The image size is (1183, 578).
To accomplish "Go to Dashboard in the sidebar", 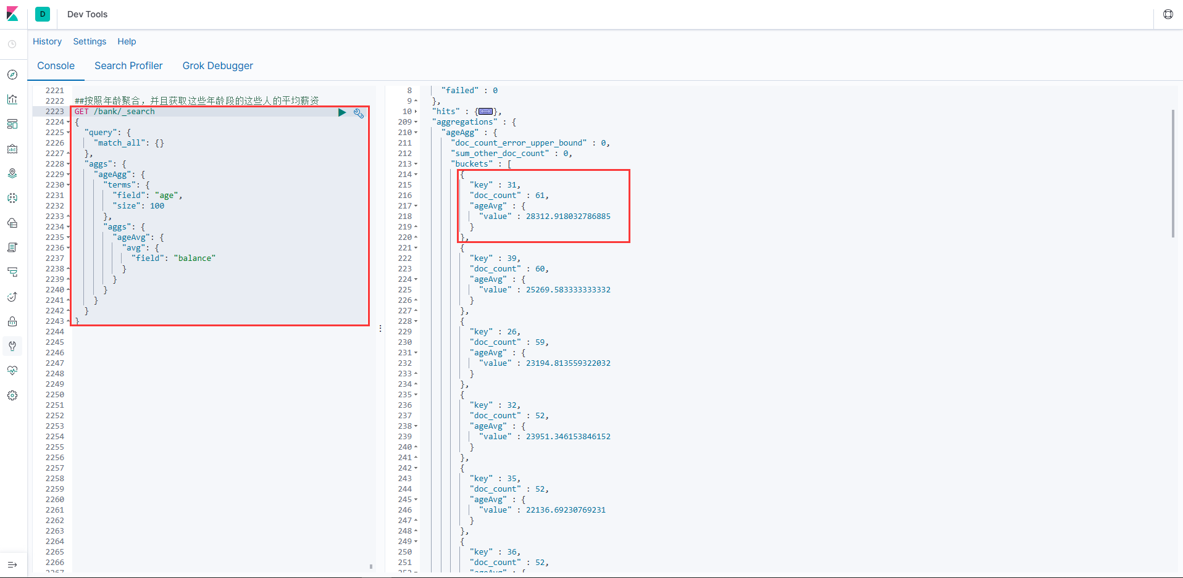I will coord(12,124).
